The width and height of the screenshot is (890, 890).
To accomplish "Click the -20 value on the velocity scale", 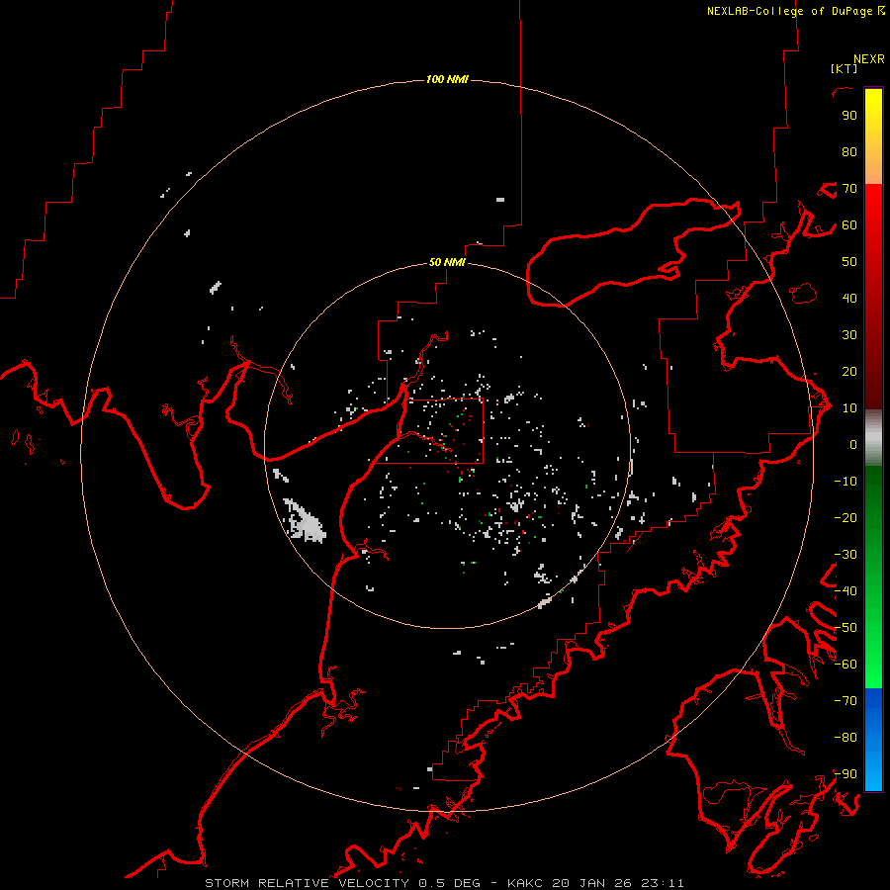I will point(845,518).
